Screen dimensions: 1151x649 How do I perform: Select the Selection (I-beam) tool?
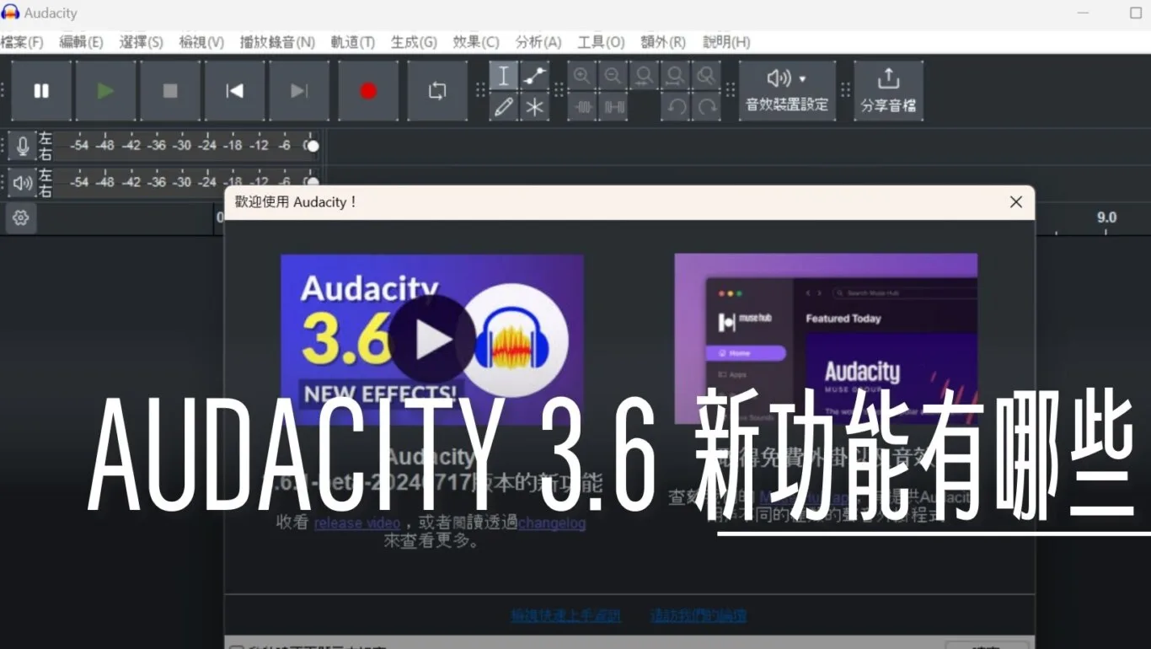504,76
